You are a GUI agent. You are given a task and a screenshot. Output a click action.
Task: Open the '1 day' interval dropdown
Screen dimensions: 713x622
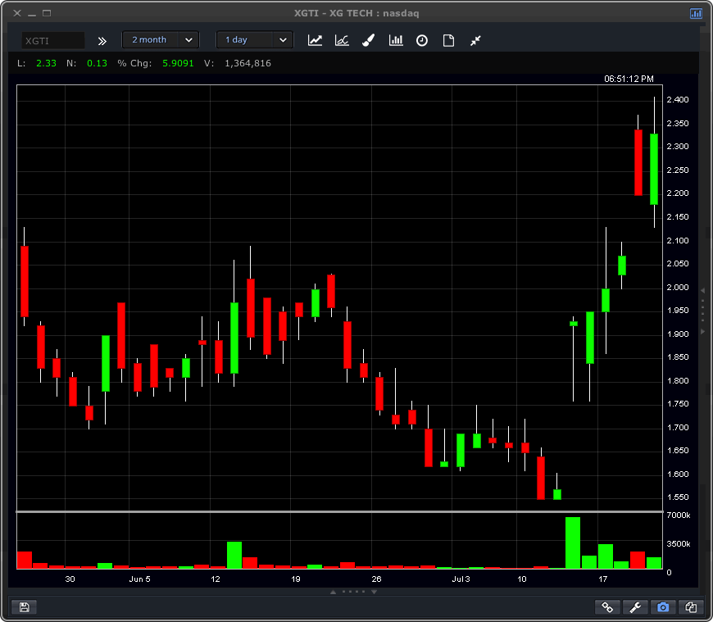[x=254, y=39]
